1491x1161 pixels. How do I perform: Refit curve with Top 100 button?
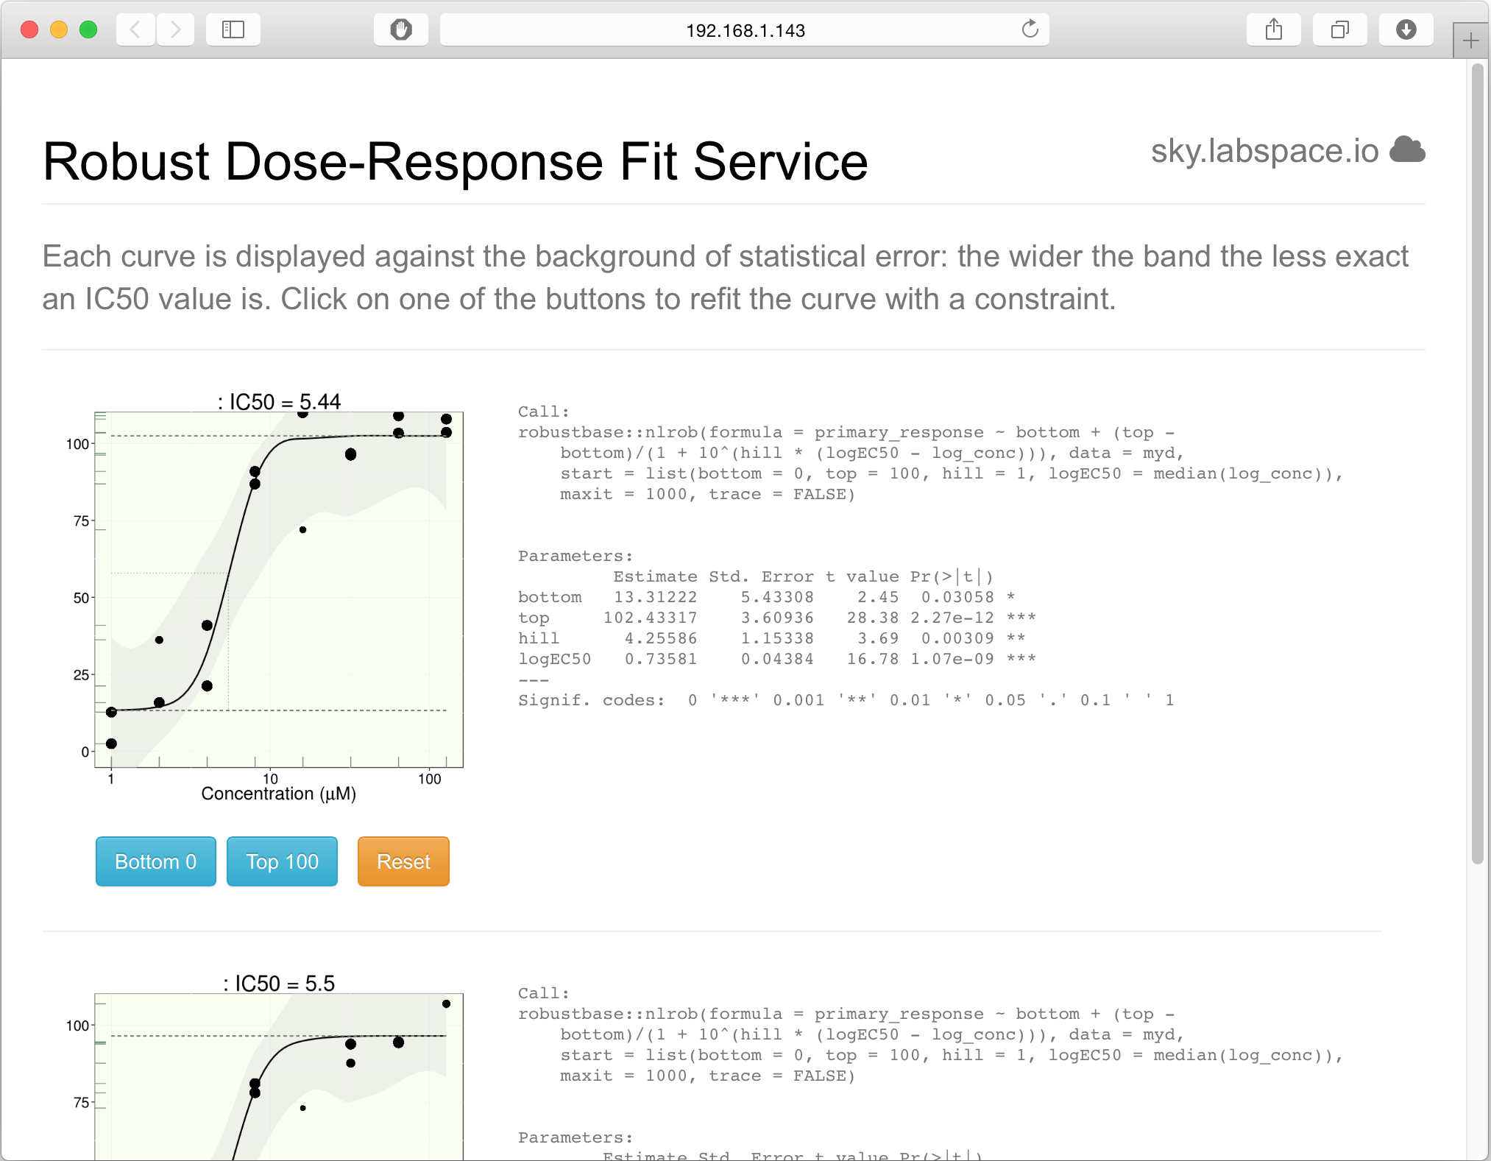pos(282,861)
